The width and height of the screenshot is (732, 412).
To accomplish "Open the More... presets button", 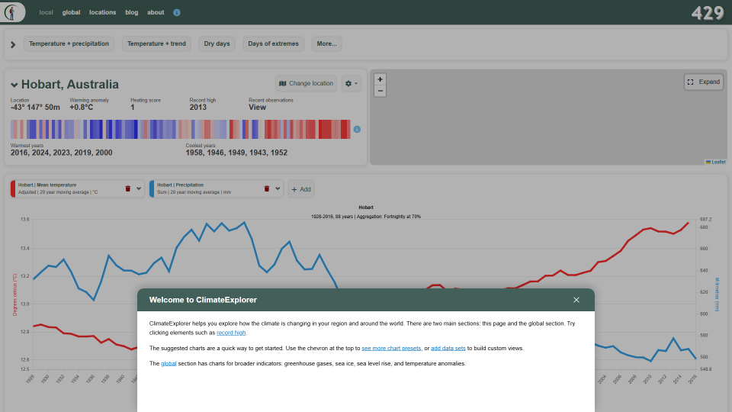I will [326, 44].
